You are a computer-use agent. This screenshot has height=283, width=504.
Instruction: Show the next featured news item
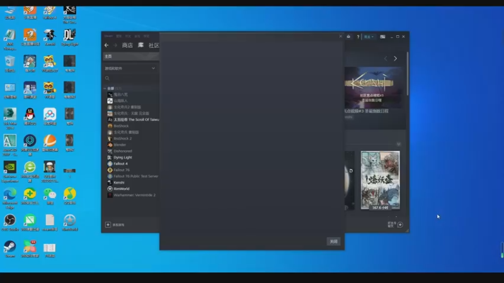[x=396, y=58]
